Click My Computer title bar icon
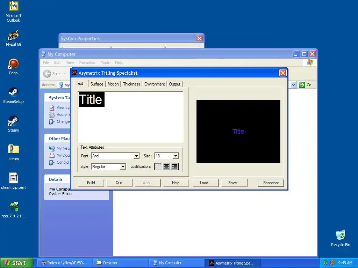358x268 pixels. pyautogui.click(x=43, y=54)
